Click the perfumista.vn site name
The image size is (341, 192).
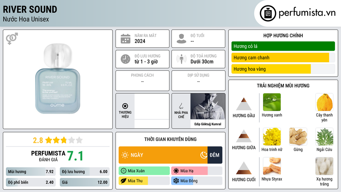(x=307, y=13)
